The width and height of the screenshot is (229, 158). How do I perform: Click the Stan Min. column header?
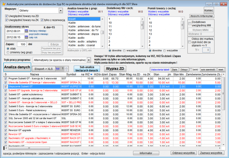(179, 75)
